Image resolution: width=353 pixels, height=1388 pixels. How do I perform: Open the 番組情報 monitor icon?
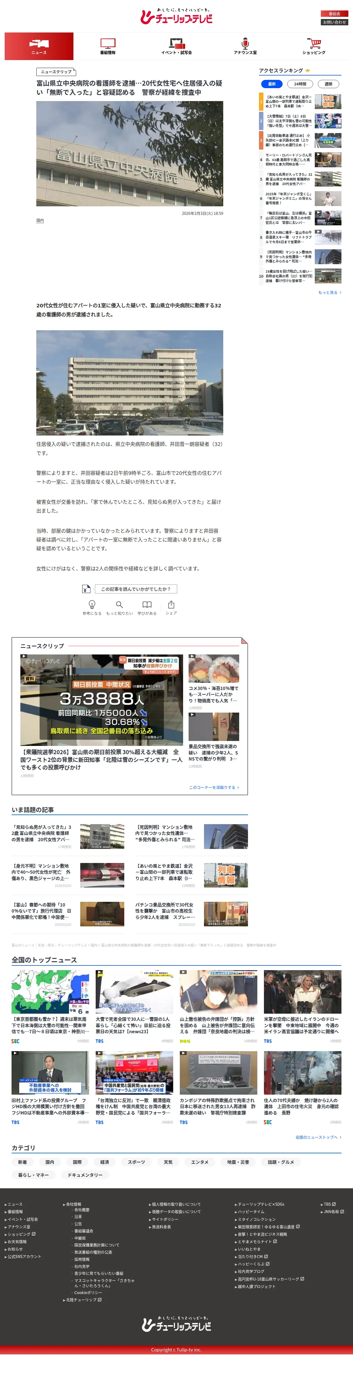coord(107,43)
